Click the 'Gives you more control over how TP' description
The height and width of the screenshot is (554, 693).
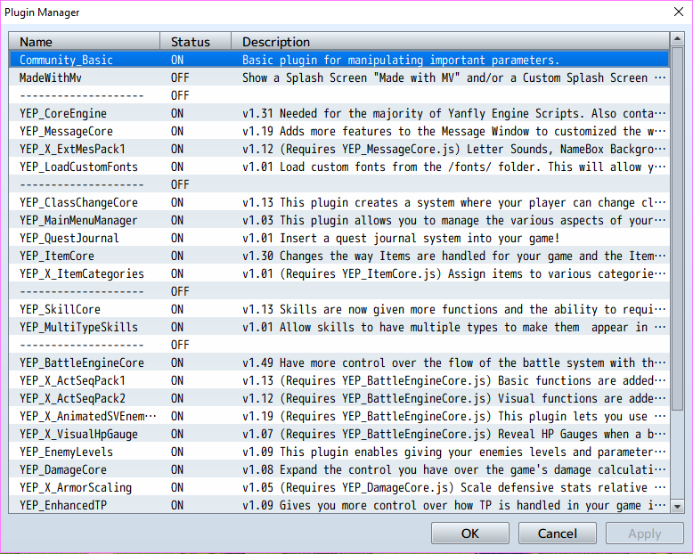454,505
